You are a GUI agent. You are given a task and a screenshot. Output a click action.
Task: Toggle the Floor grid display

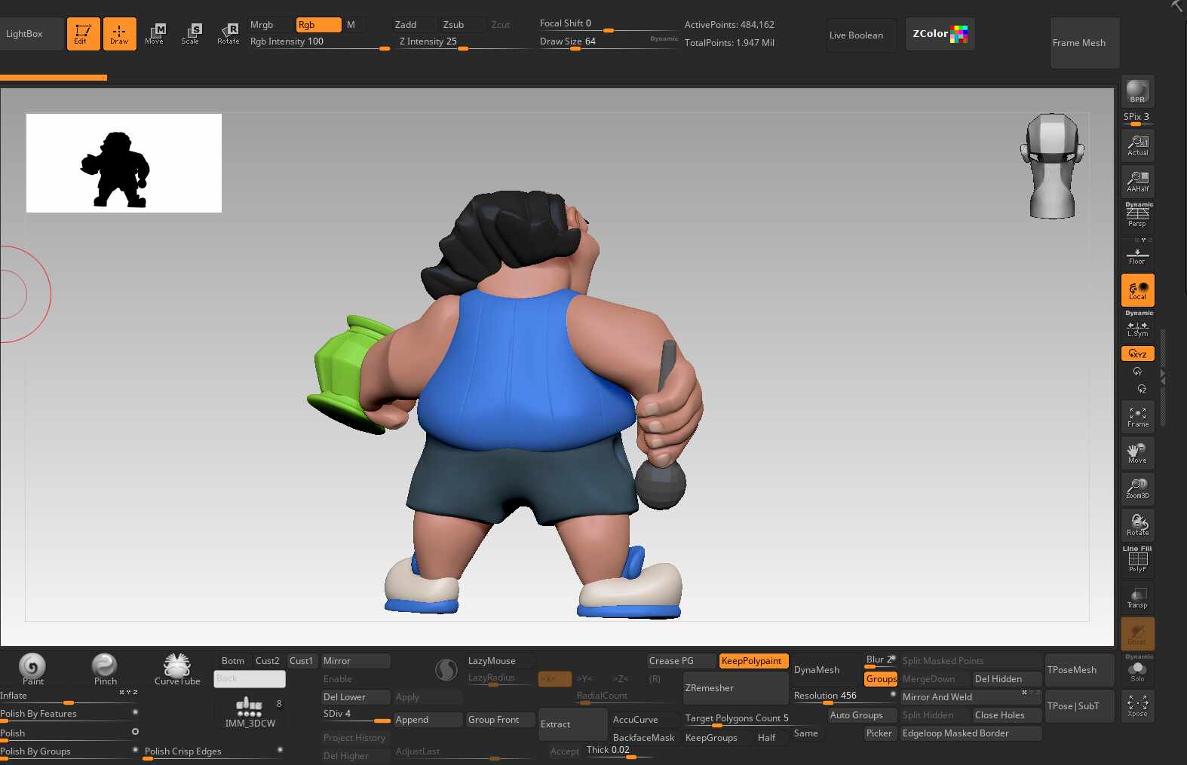coord(1137,255)
